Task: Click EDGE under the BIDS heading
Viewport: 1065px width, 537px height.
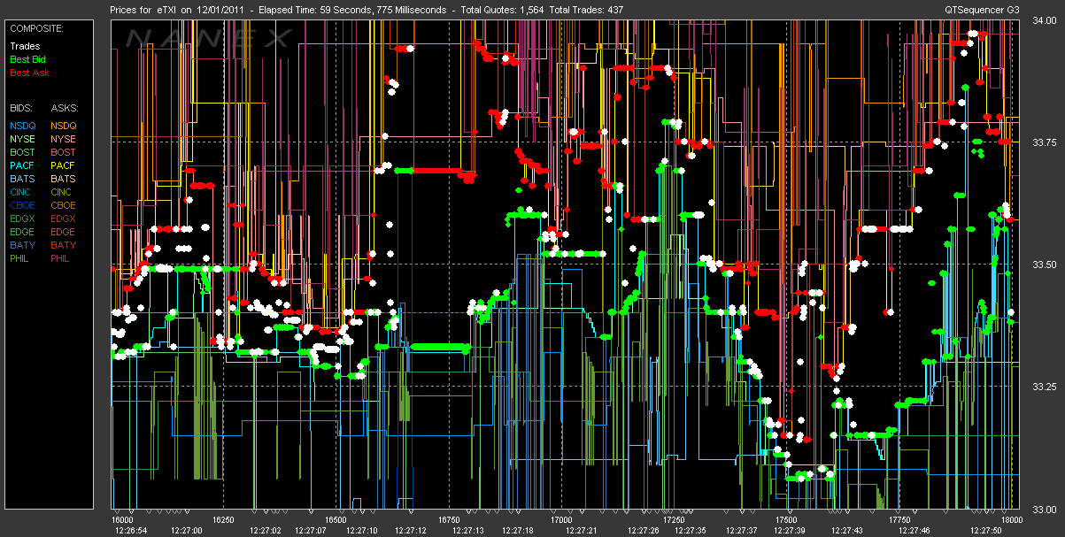Action: 23,232
